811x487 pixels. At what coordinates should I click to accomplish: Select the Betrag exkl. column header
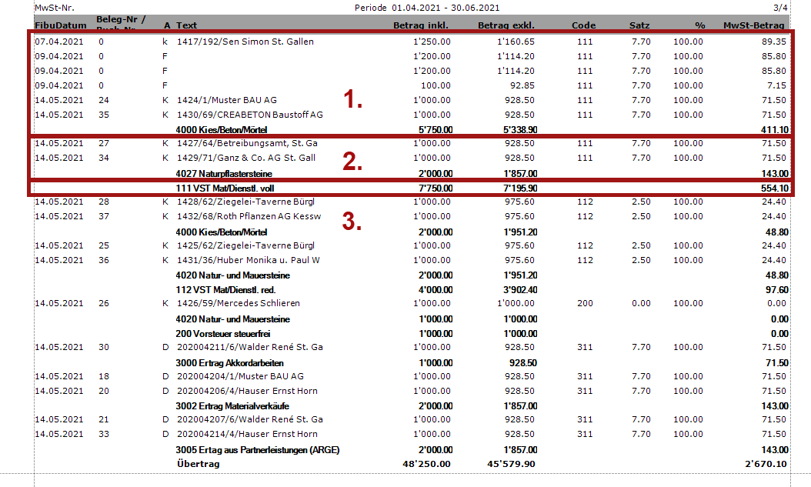point(506,25)
